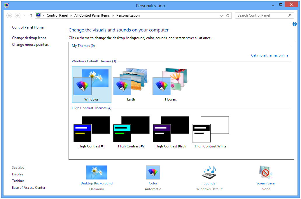Refresh the current Control Panel view
Screen dimensions: 301x199
tap(228, 15)
